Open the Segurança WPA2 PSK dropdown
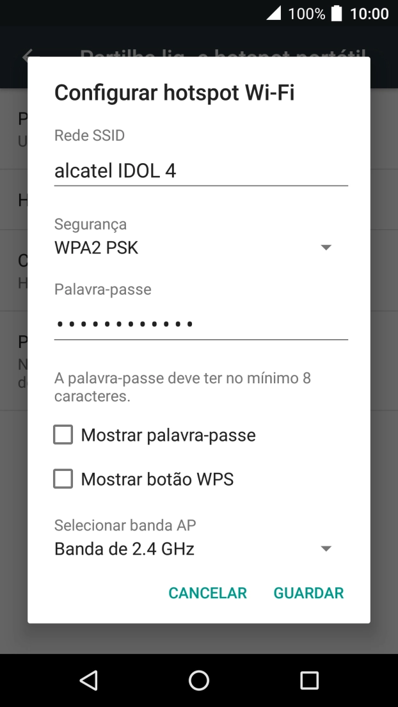Viewport: 398px width, 707px height. click(192, 248)
